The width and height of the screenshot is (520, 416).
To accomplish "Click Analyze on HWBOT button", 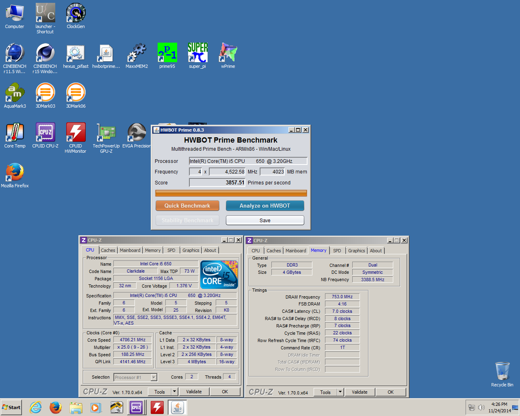I will point(265,206).
